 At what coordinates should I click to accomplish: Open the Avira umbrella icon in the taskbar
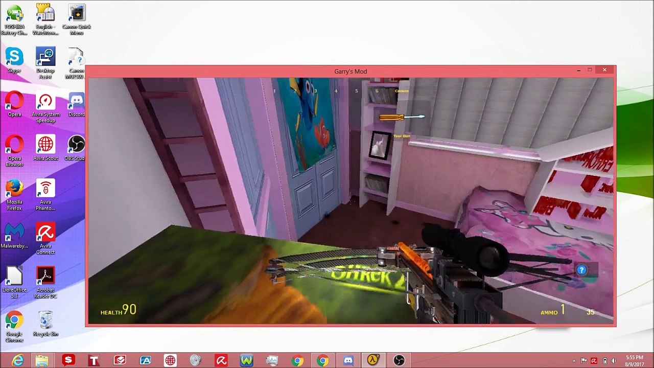click(x=221, y=360)
